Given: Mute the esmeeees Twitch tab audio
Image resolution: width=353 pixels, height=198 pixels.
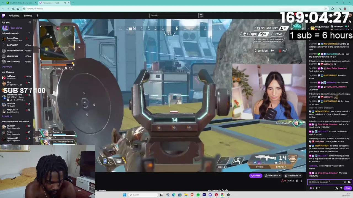Looking at the screenshot, I should click(65, 3).
